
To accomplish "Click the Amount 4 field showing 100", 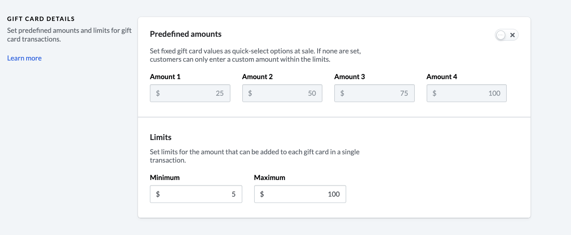I will (x=466, y=93).
